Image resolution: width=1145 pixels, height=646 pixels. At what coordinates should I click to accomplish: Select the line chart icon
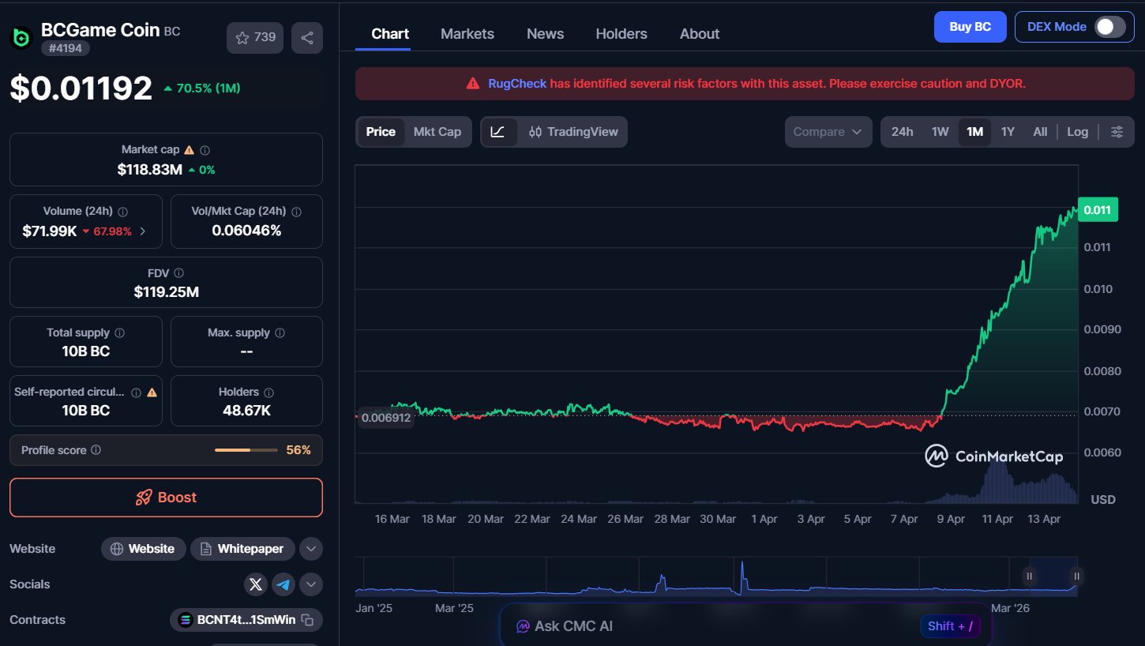click(x=498, y=132)
